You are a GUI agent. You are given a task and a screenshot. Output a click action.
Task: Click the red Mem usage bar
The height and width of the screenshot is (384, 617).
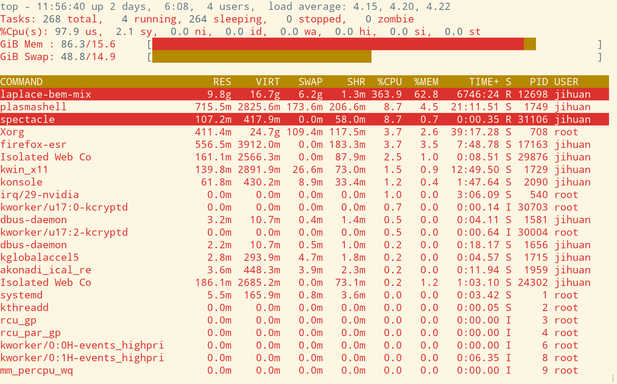(338, 44)
